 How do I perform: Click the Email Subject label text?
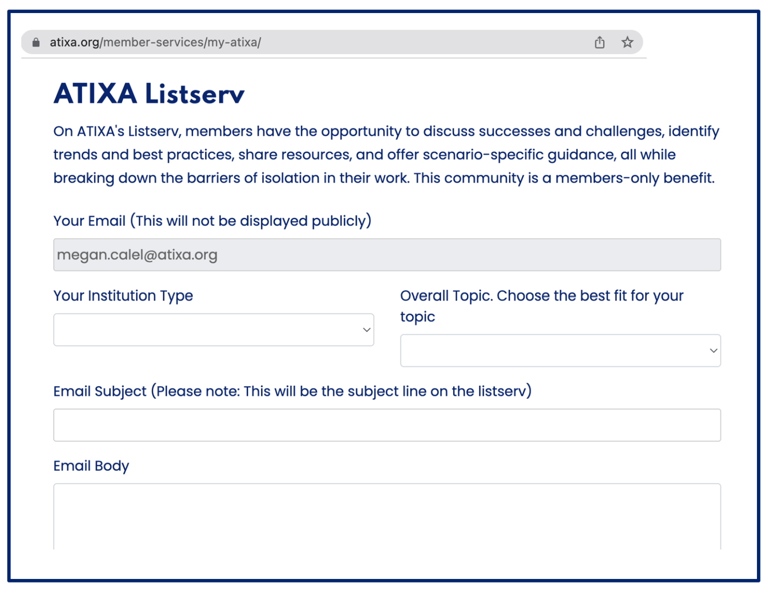click(x=293, y=391)
